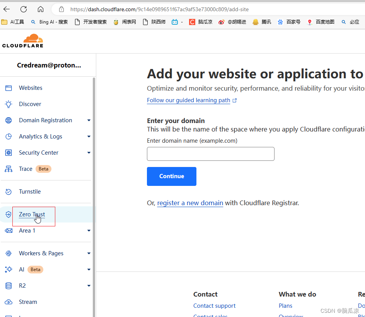Screen dimensions: 365x317
Task: Click the browser address bar URL
Action: (159, 9)
